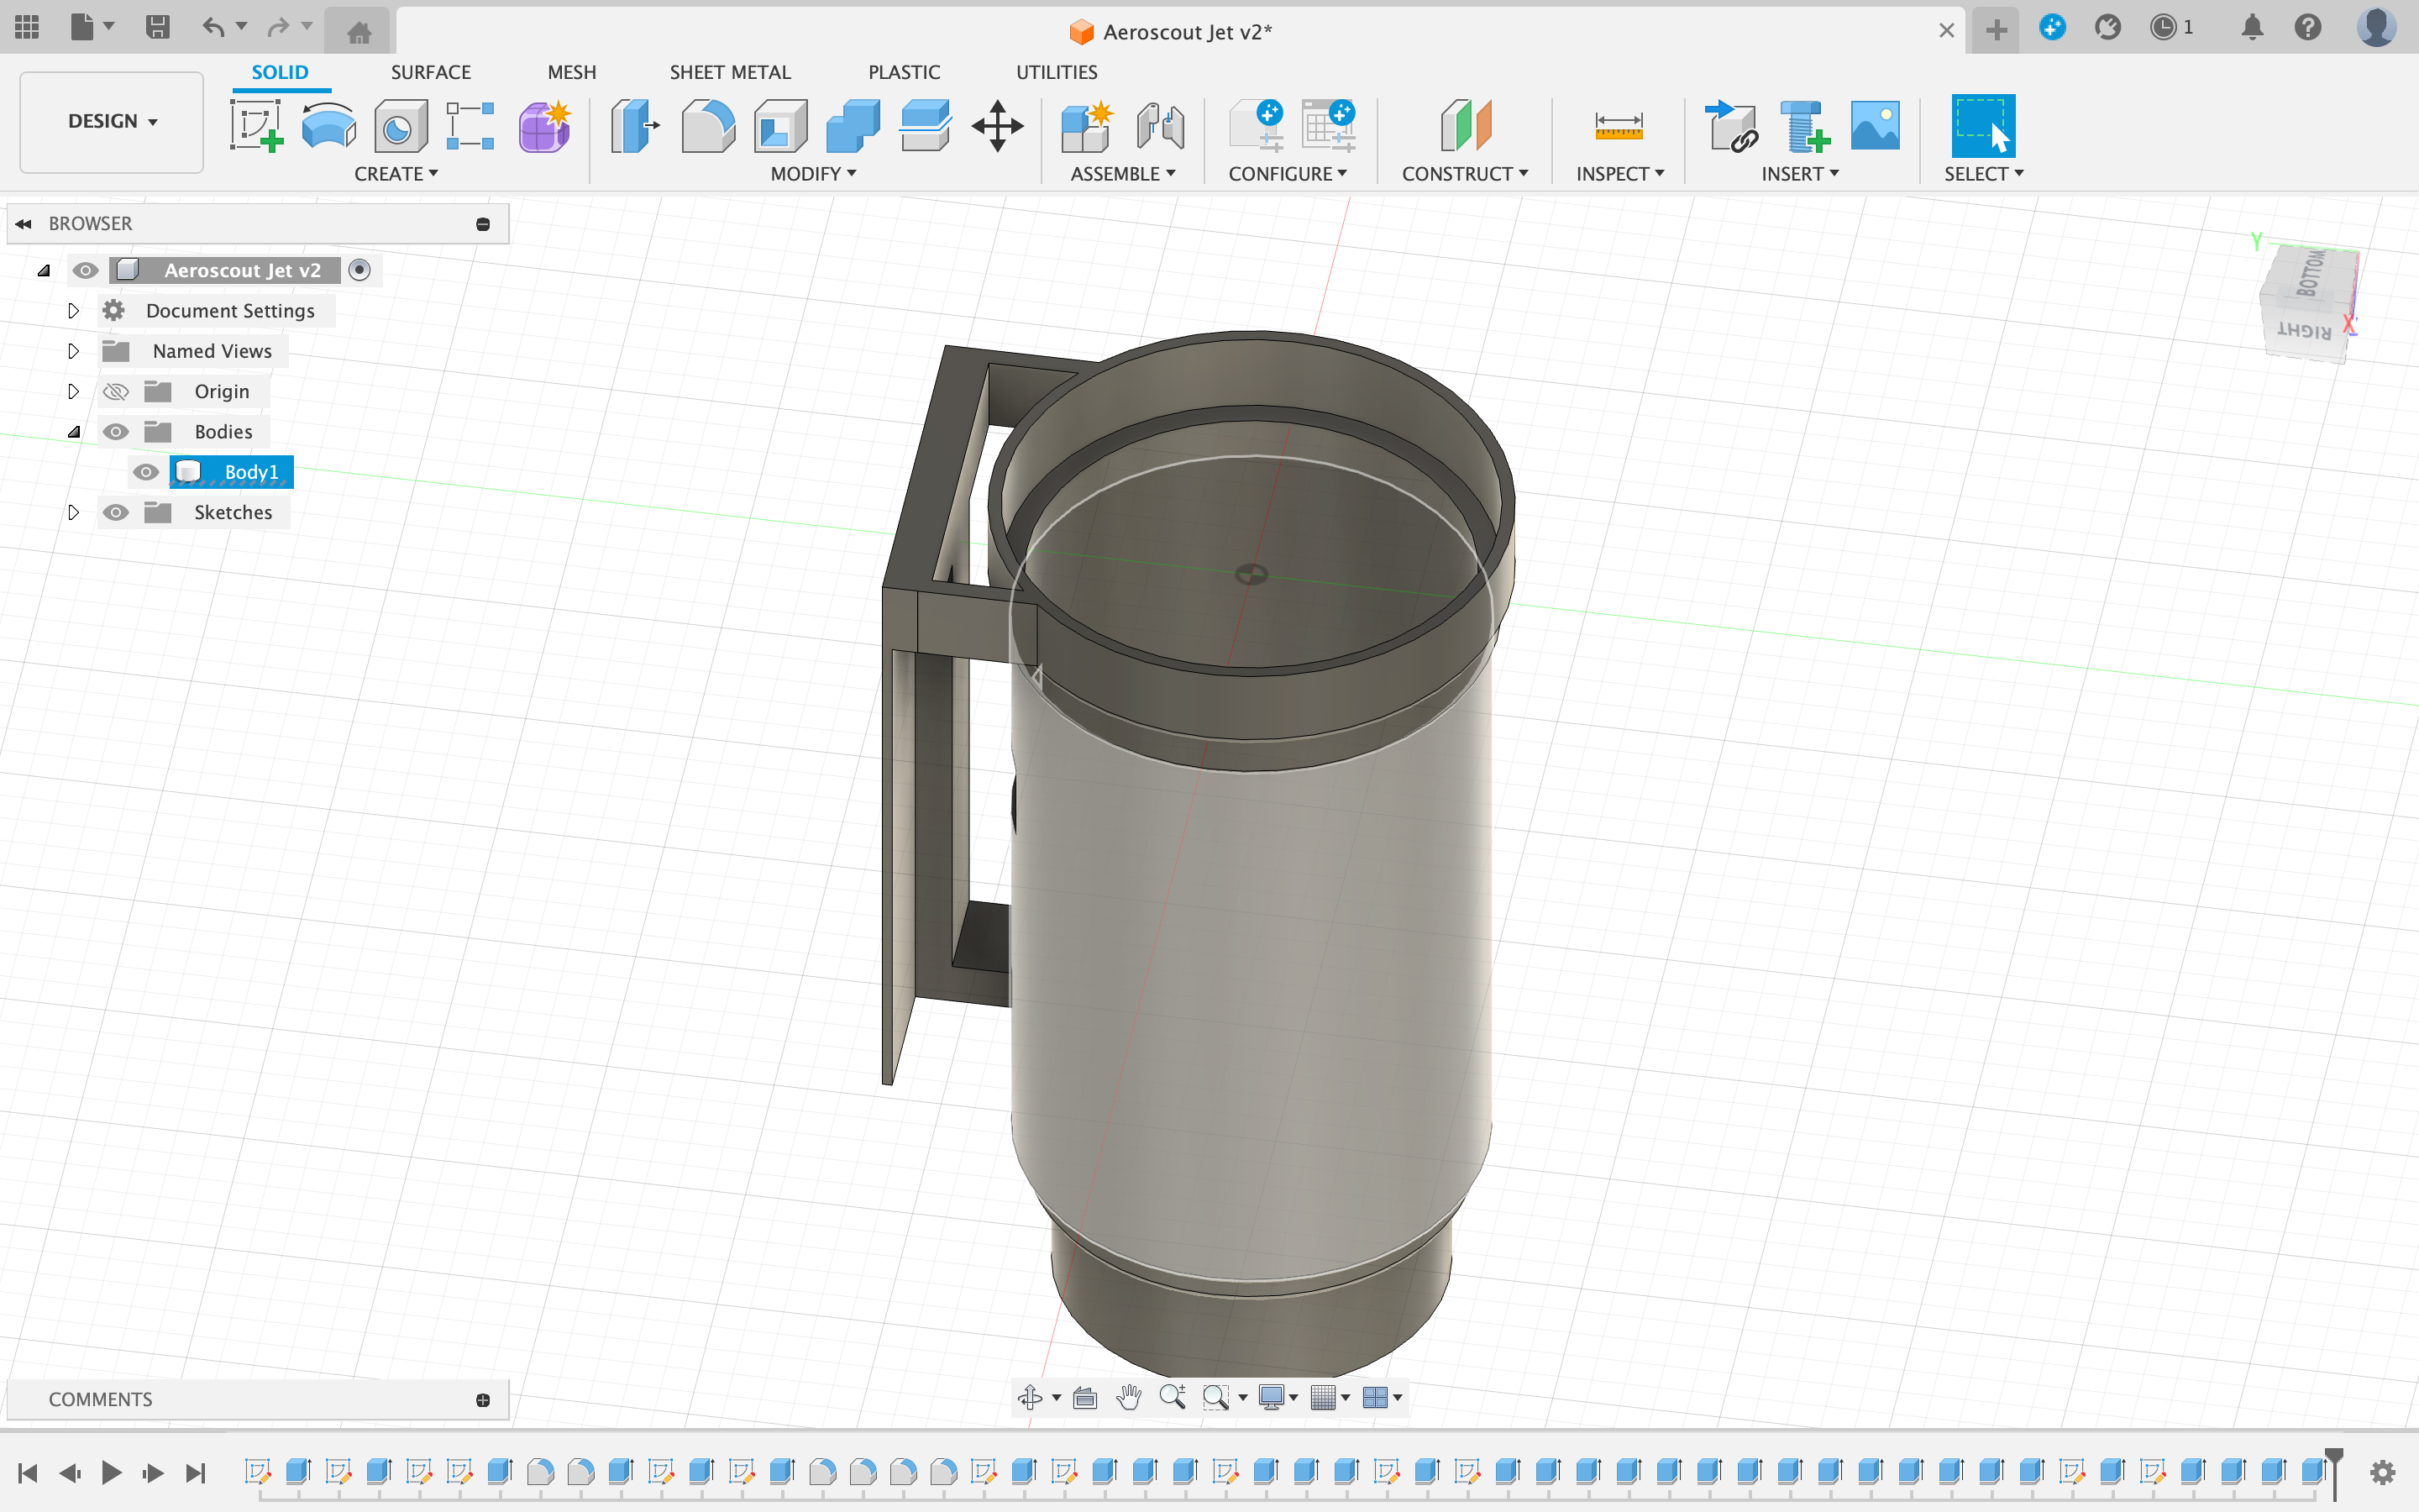Select the Joint tool
The width and height of the screenshot is (2419, 1512).
coord(1159,126)
